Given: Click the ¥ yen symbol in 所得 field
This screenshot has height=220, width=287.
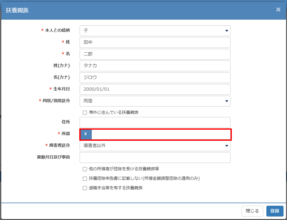Looking at the screenshot, I should tap(86, 134).
